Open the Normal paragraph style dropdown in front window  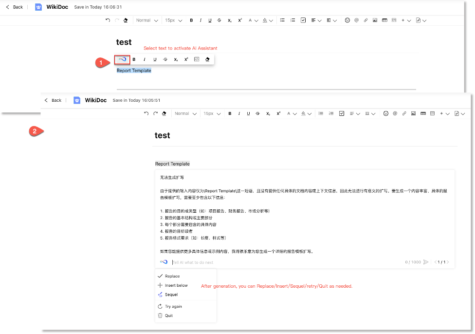point(185,113)
